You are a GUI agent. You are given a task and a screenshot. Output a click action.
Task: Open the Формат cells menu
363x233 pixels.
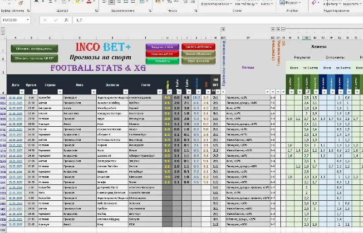click(x=290, y=3)
